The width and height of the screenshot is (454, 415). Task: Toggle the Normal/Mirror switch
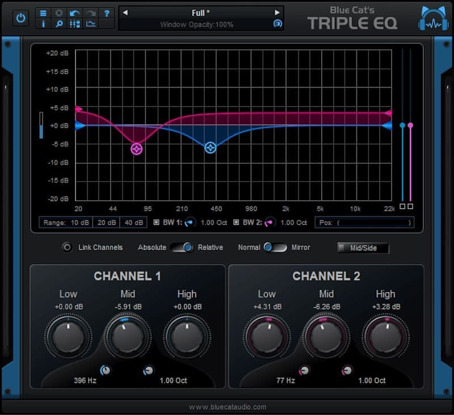[276, 247]
